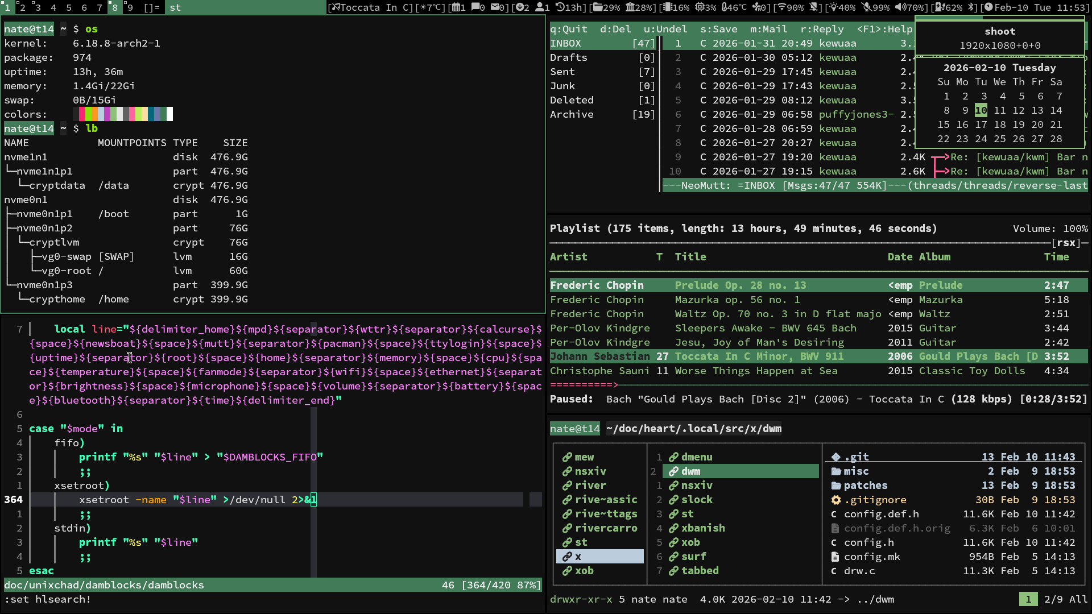
Task: Select Mazurka op. 56 no. 1 track
Action: click(818, 300)
